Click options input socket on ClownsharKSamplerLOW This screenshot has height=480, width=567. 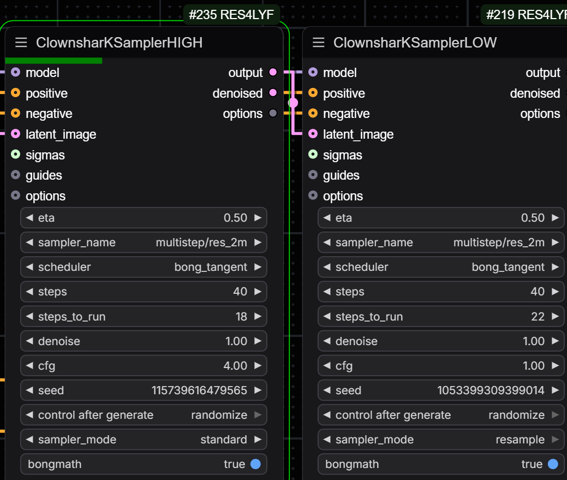pos(313,195)
